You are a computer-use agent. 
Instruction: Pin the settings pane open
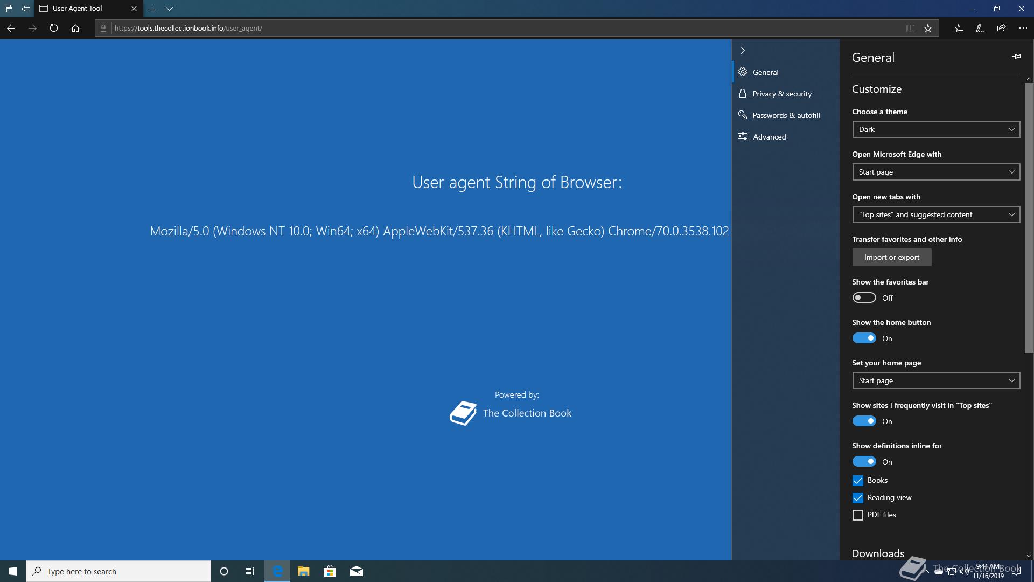(1016, 57)
